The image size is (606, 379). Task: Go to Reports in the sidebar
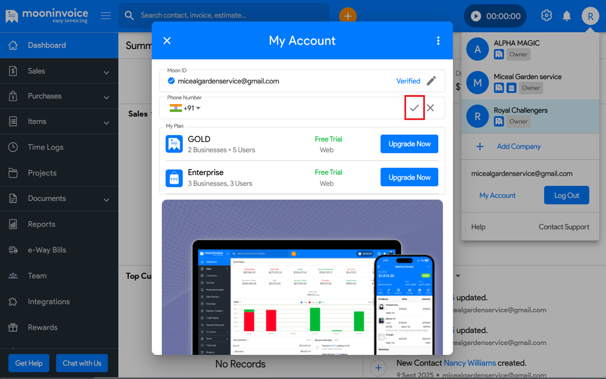point(41,224)
